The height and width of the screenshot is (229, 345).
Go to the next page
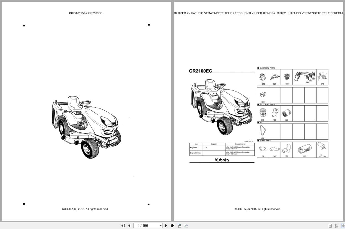pos(166,226)
